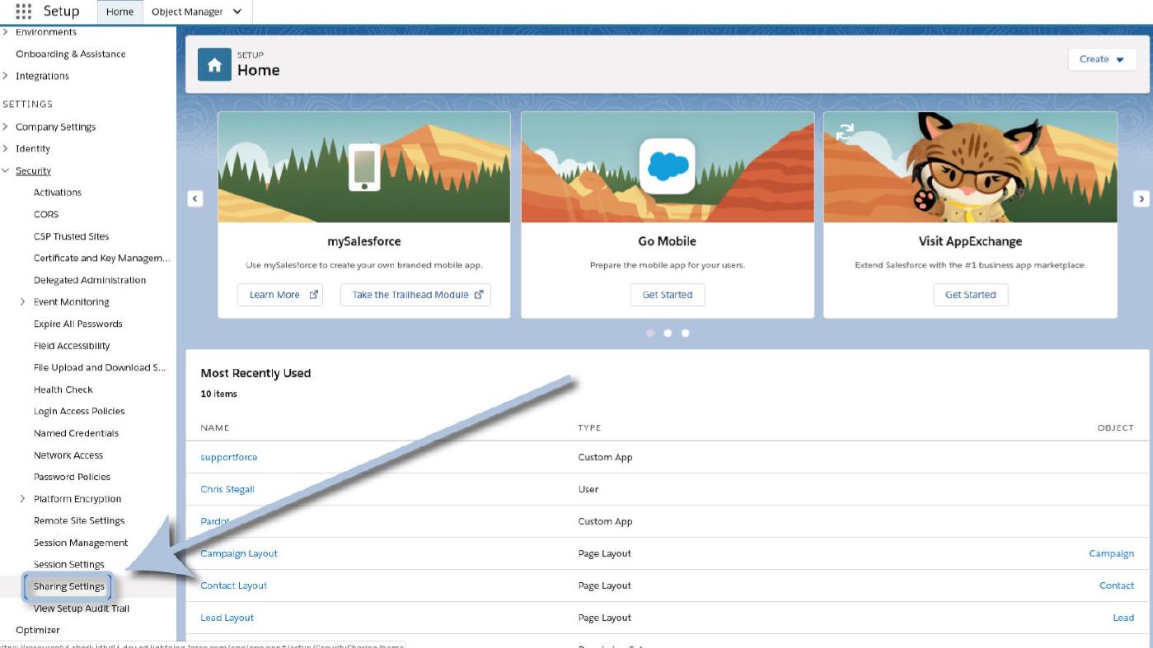Open the Create dropdown
Screen dimensions: 1153x648
(x=1102, y=59)
